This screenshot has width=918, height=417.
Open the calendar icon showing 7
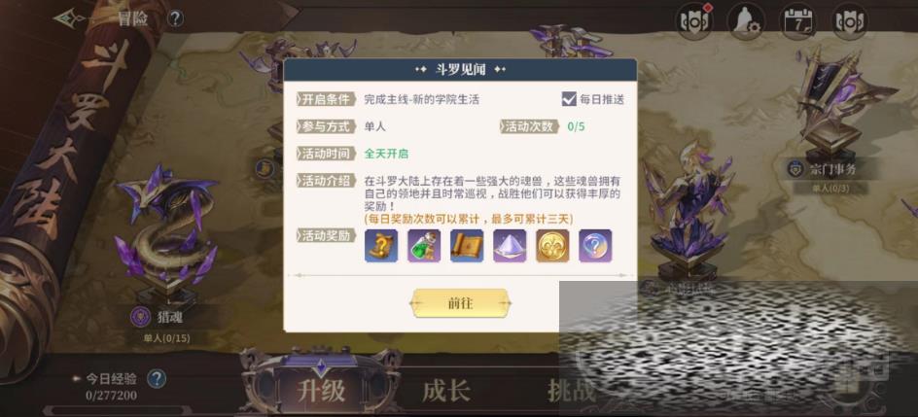(798, 21)
